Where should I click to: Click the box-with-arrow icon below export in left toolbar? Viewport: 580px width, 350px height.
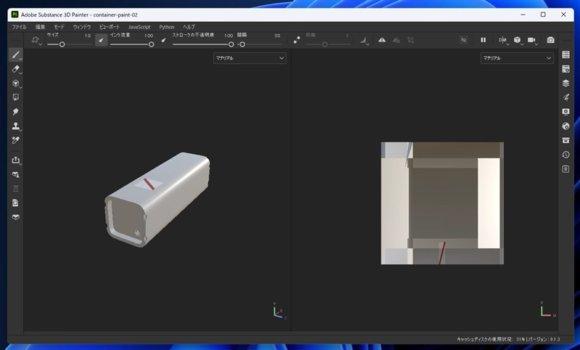(15, 174)
